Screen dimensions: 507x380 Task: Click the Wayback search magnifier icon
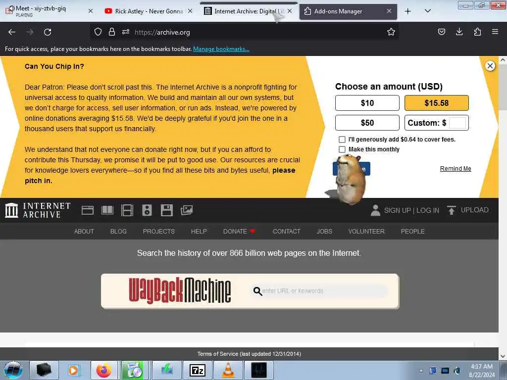pos(257,291)
